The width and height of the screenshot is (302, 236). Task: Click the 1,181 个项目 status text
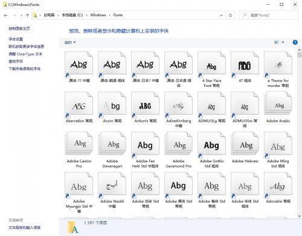point(95,223)
